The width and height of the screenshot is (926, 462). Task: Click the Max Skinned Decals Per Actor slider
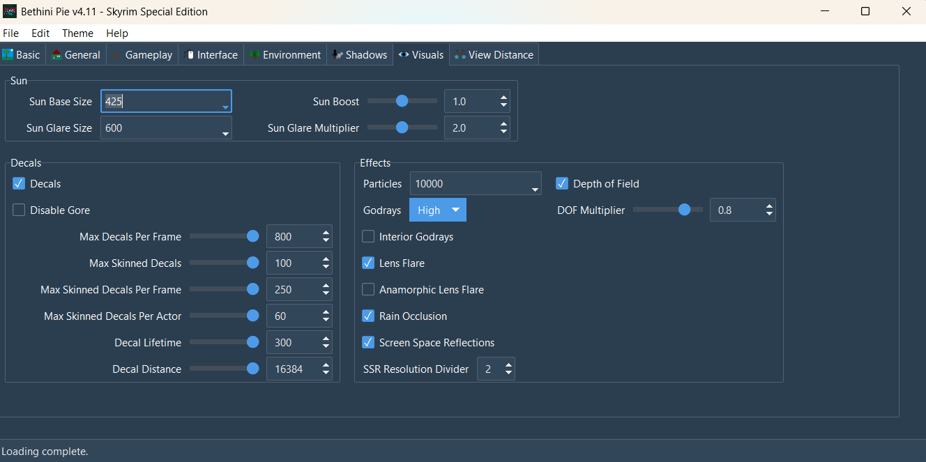pos(225,316)
